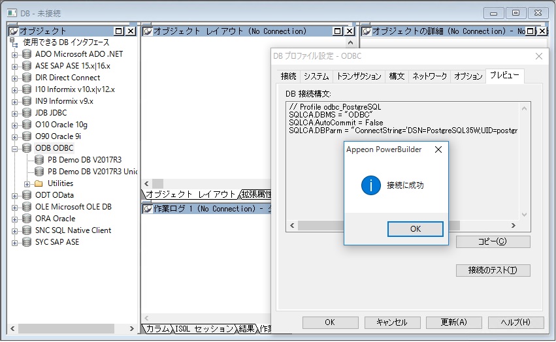The width and height of the screenshot is (556, 342).
Task: Maximize the オブジェクト panel
Action: pyautogui.click(x=119, y=31)
